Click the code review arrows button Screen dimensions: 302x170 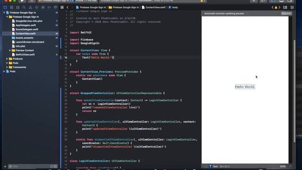263,1
